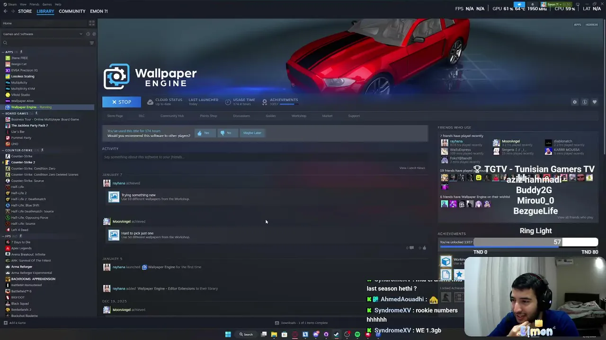This screenshot has width=606, height=340.
Task: Click Windows taskbar Search box
Action: 246,334
